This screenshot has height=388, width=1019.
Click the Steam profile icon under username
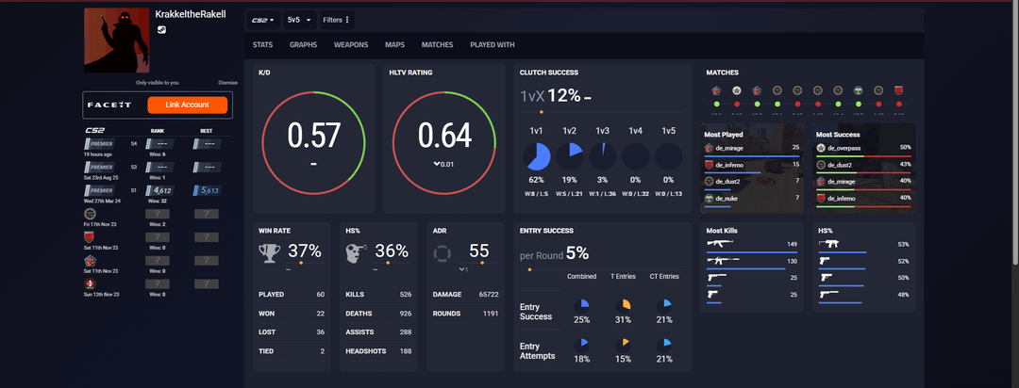click(x=160, y=30)
